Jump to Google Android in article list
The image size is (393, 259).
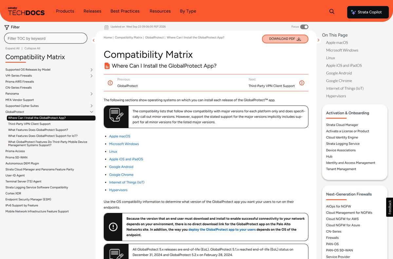click(x=121, y=167)
